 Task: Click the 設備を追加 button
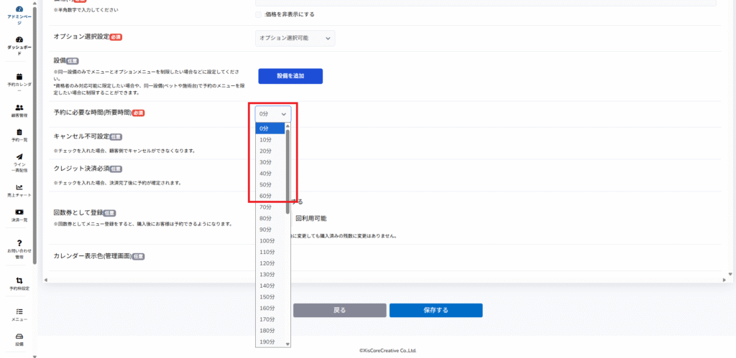coord(290,76)
